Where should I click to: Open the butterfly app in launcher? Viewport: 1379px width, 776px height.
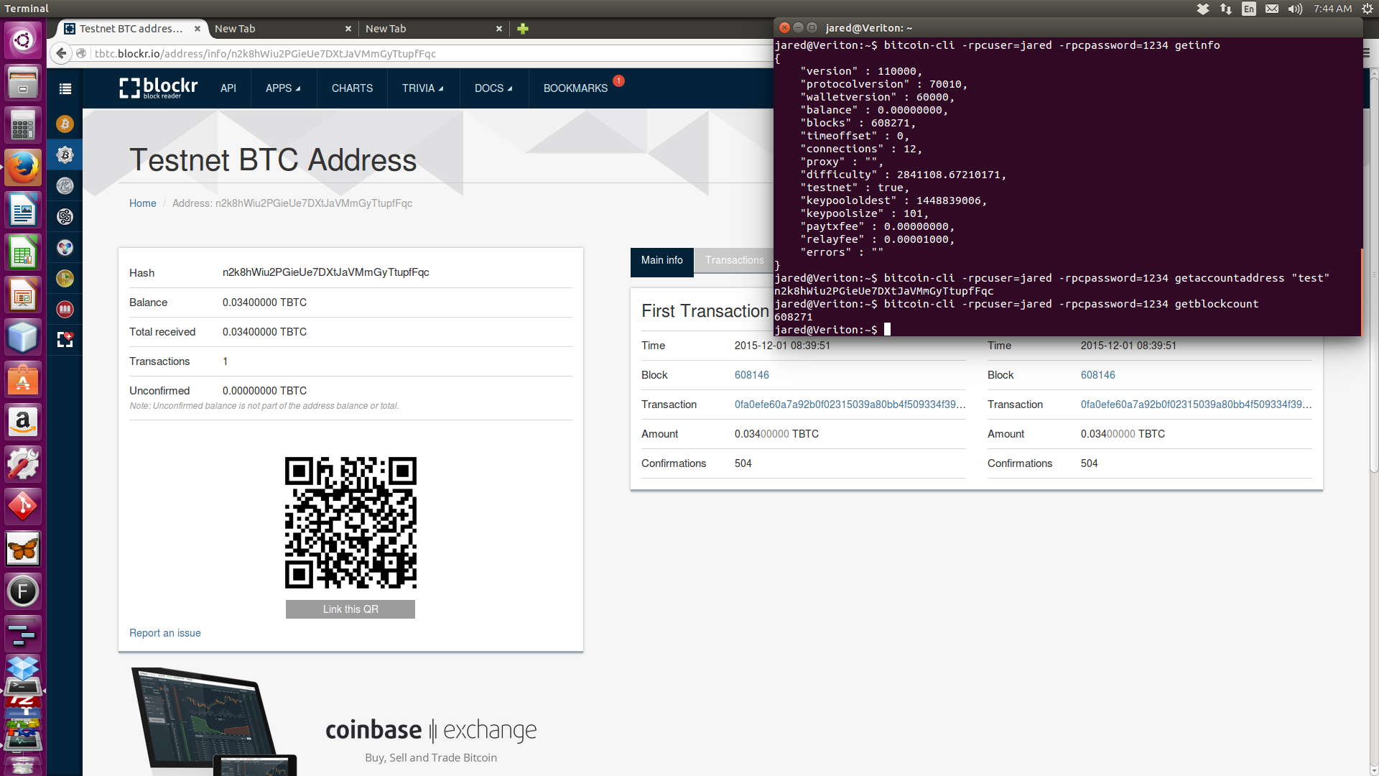click(23, 550)
